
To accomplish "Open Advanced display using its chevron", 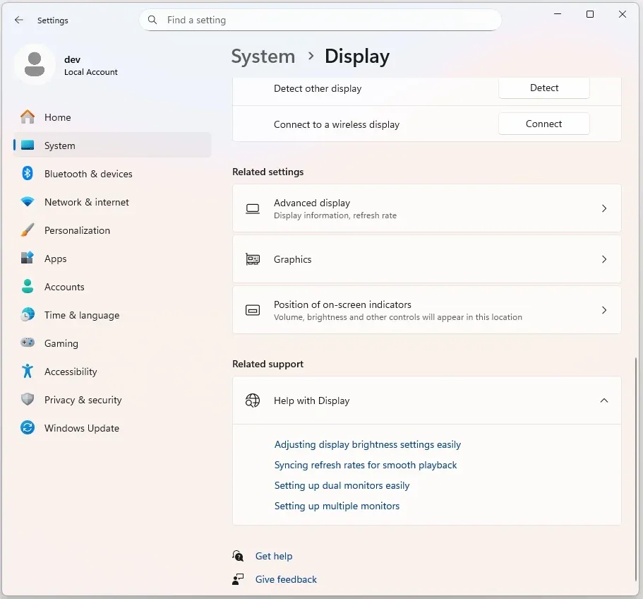I will point(603,208).
